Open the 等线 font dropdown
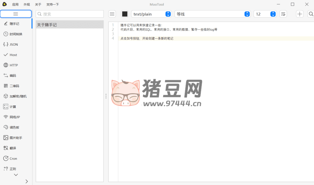Viewport: 314px width, 185px height. click(213, 14)
